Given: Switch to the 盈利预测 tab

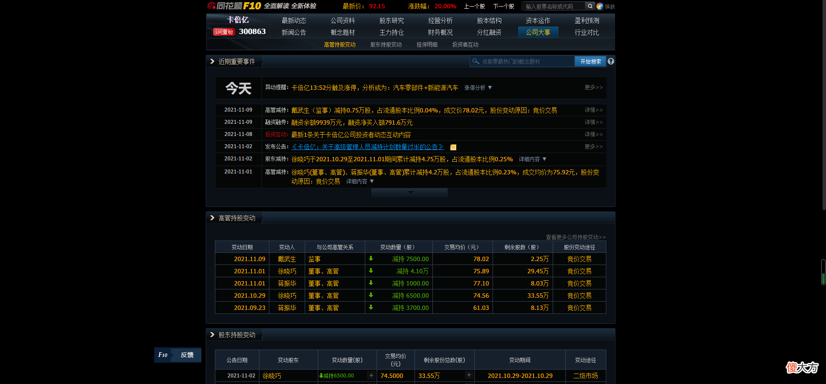Looking at the screenshot, I should (x=587, y=20).
